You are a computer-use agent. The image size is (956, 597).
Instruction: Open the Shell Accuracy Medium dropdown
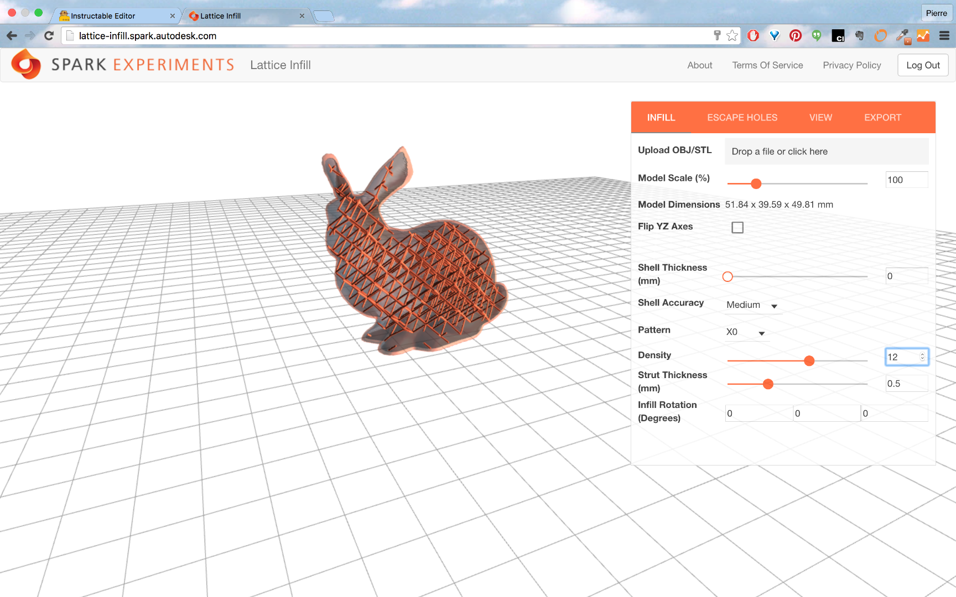(752, 305)
